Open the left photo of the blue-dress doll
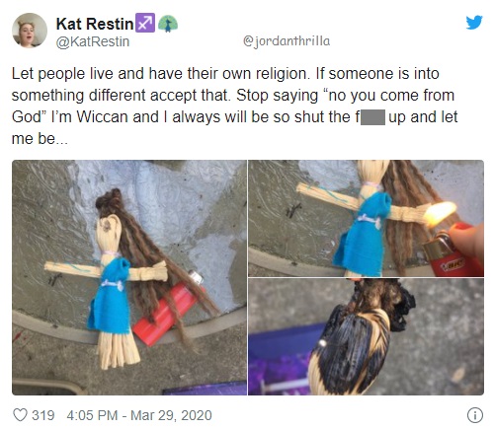Screen dimensions: 493x430 (x=129, y=277)
